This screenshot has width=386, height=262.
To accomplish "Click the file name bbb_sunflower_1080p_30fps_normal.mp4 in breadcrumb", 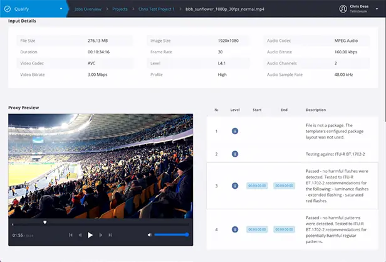I will [x=225, y=9].
